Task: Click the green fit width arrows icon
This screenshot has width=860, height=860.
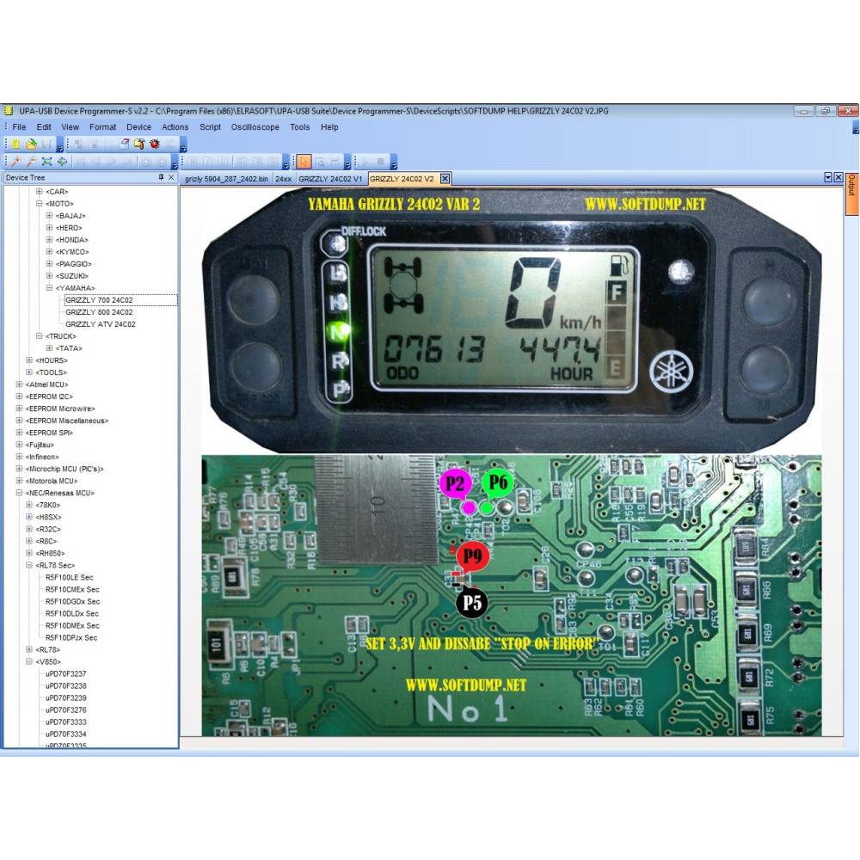Action: click(x=62, y=162)
